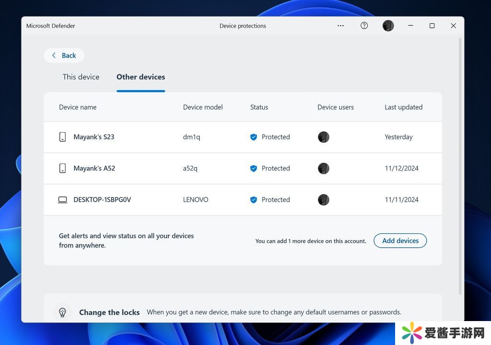Open the three-dots more options menu
Image resolution: width=491 pixels, height=345 pixels.
click(x=340, y=26)
